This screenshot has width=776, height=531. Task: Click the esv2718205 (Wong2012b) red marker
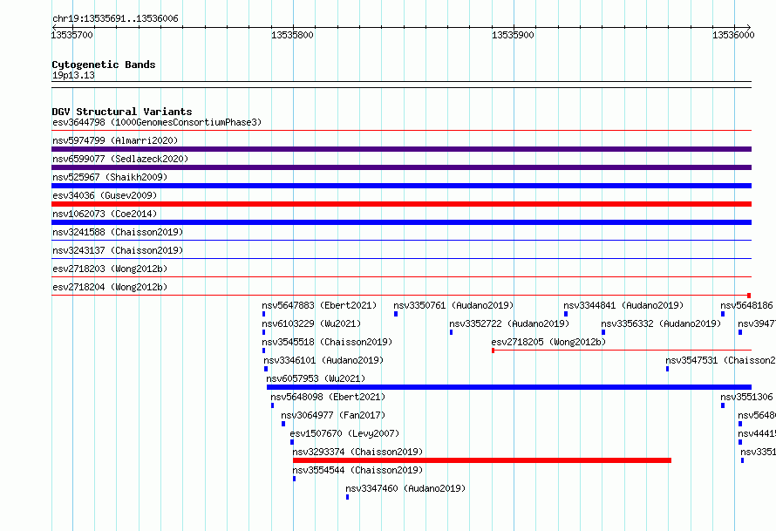[x=493, y=351]
